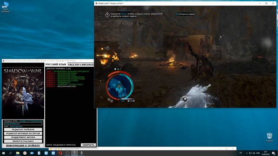Image resolution: width=278 pixels, height=156 pixels.
Task: Open РЕДАКТОР ИГРОВЫХ РЕСУРСОВ
Action: point(23,133)
